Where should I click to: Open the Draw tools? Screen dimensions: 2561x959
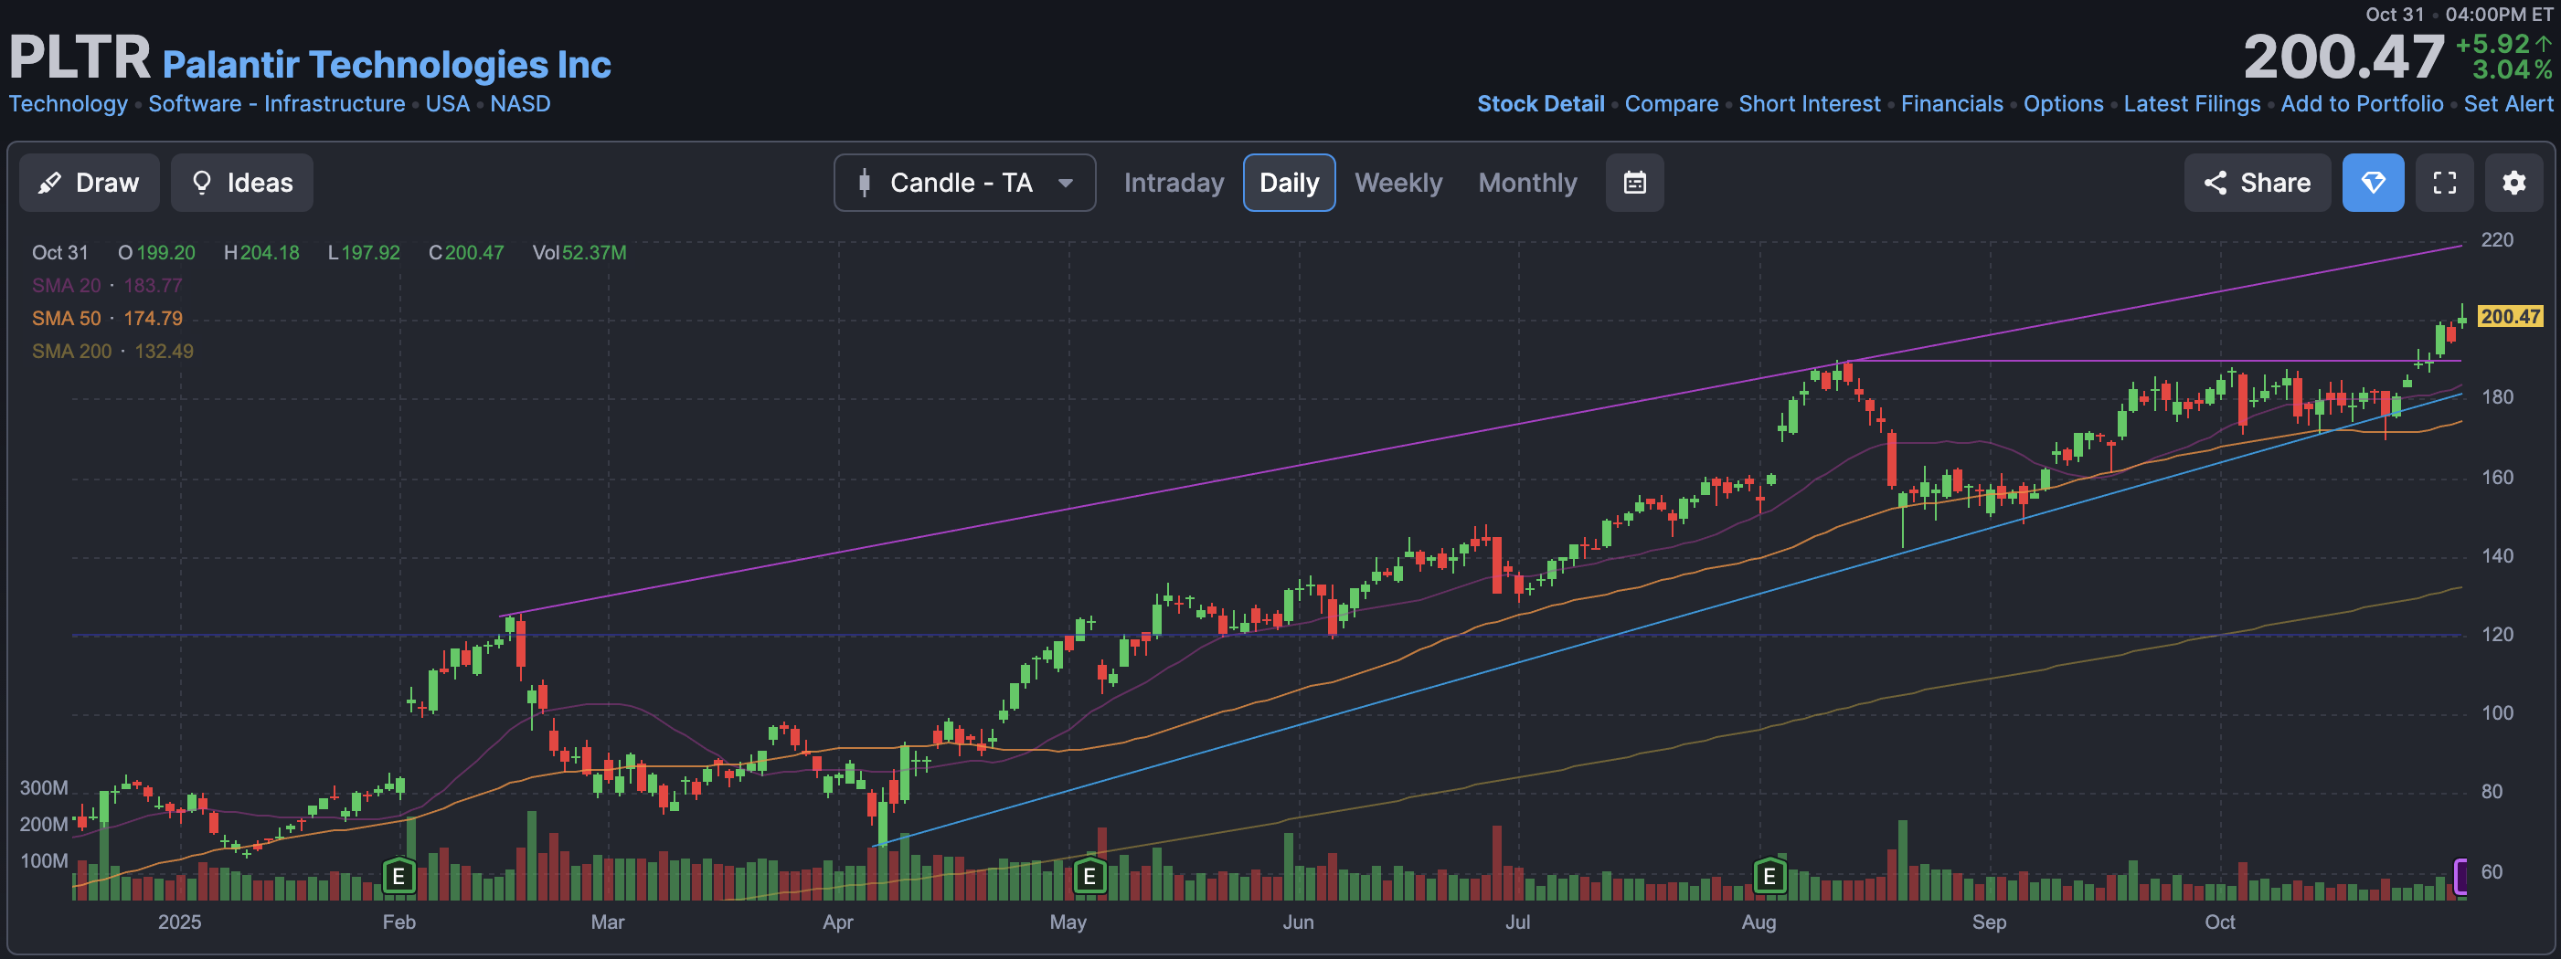point(89,183)
